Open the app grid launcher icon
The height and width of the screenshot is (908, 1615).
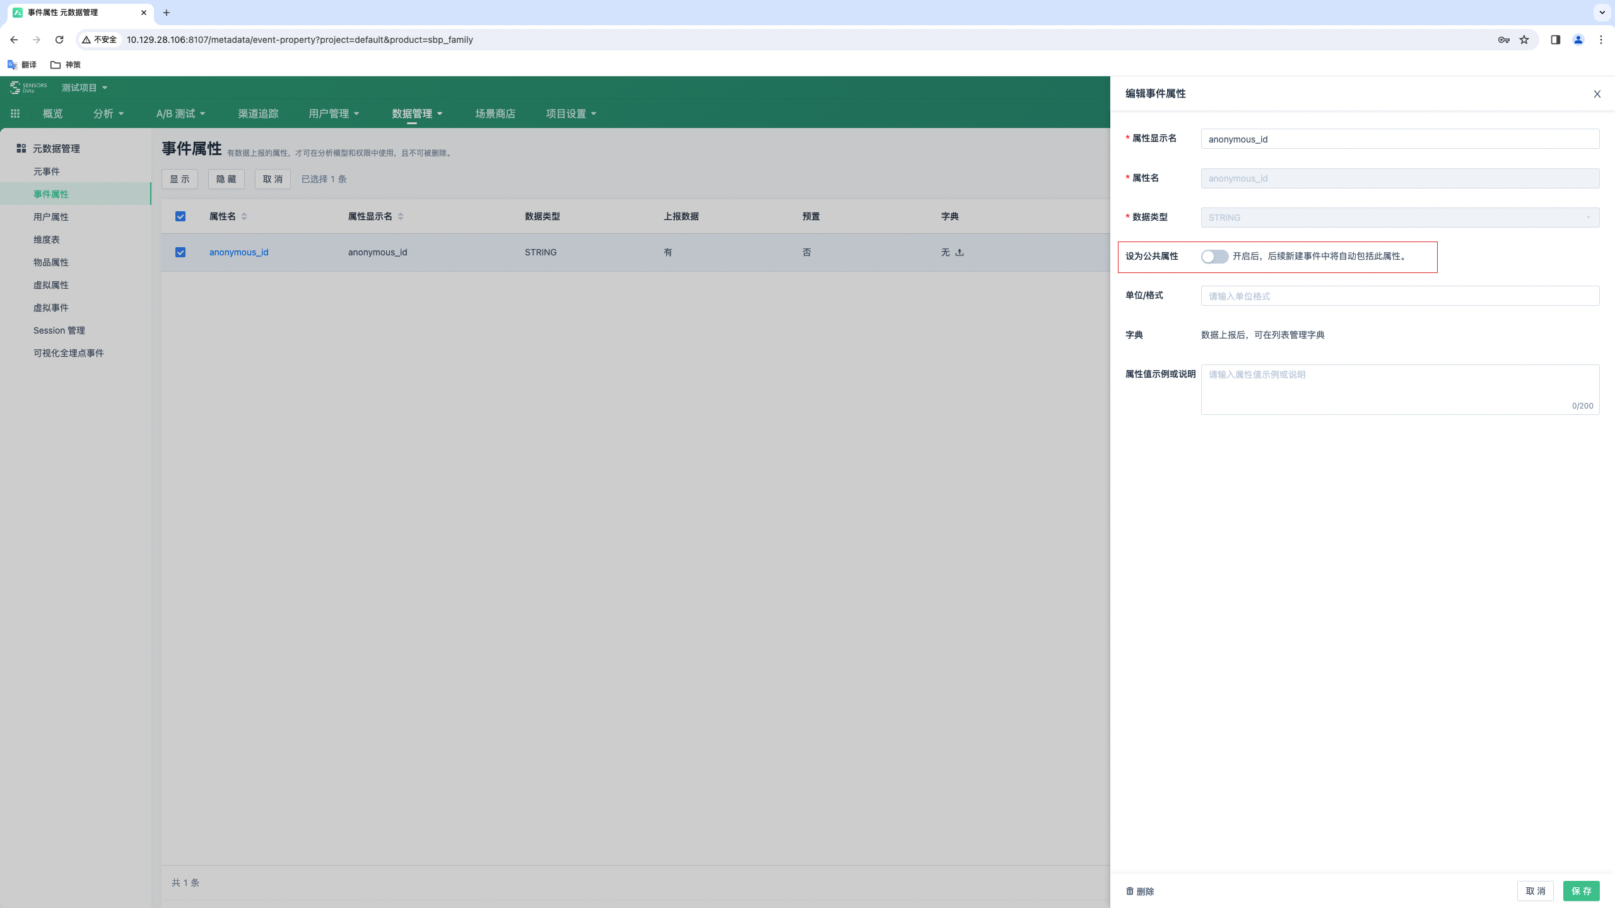coord(15,113)
